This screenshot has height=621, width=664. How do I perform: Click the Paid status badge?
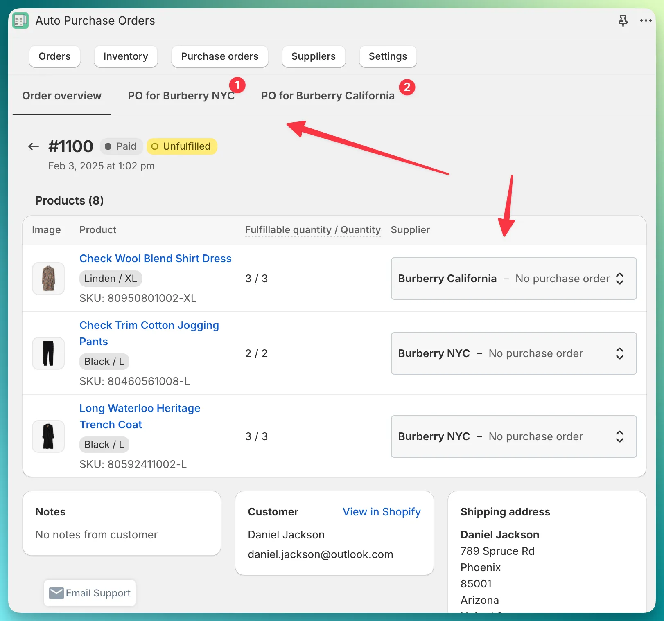[x=121, y=146]
